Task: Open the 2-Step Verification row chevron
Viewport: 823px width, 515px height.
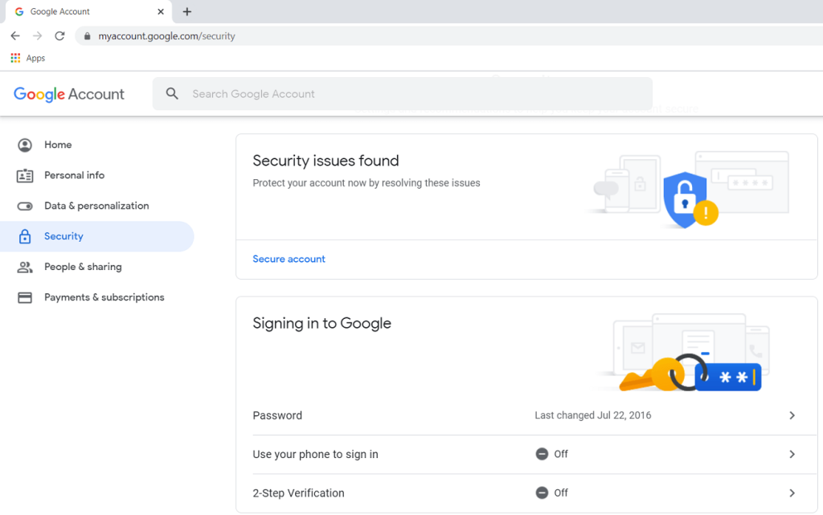Action: [x=792, y=493]
